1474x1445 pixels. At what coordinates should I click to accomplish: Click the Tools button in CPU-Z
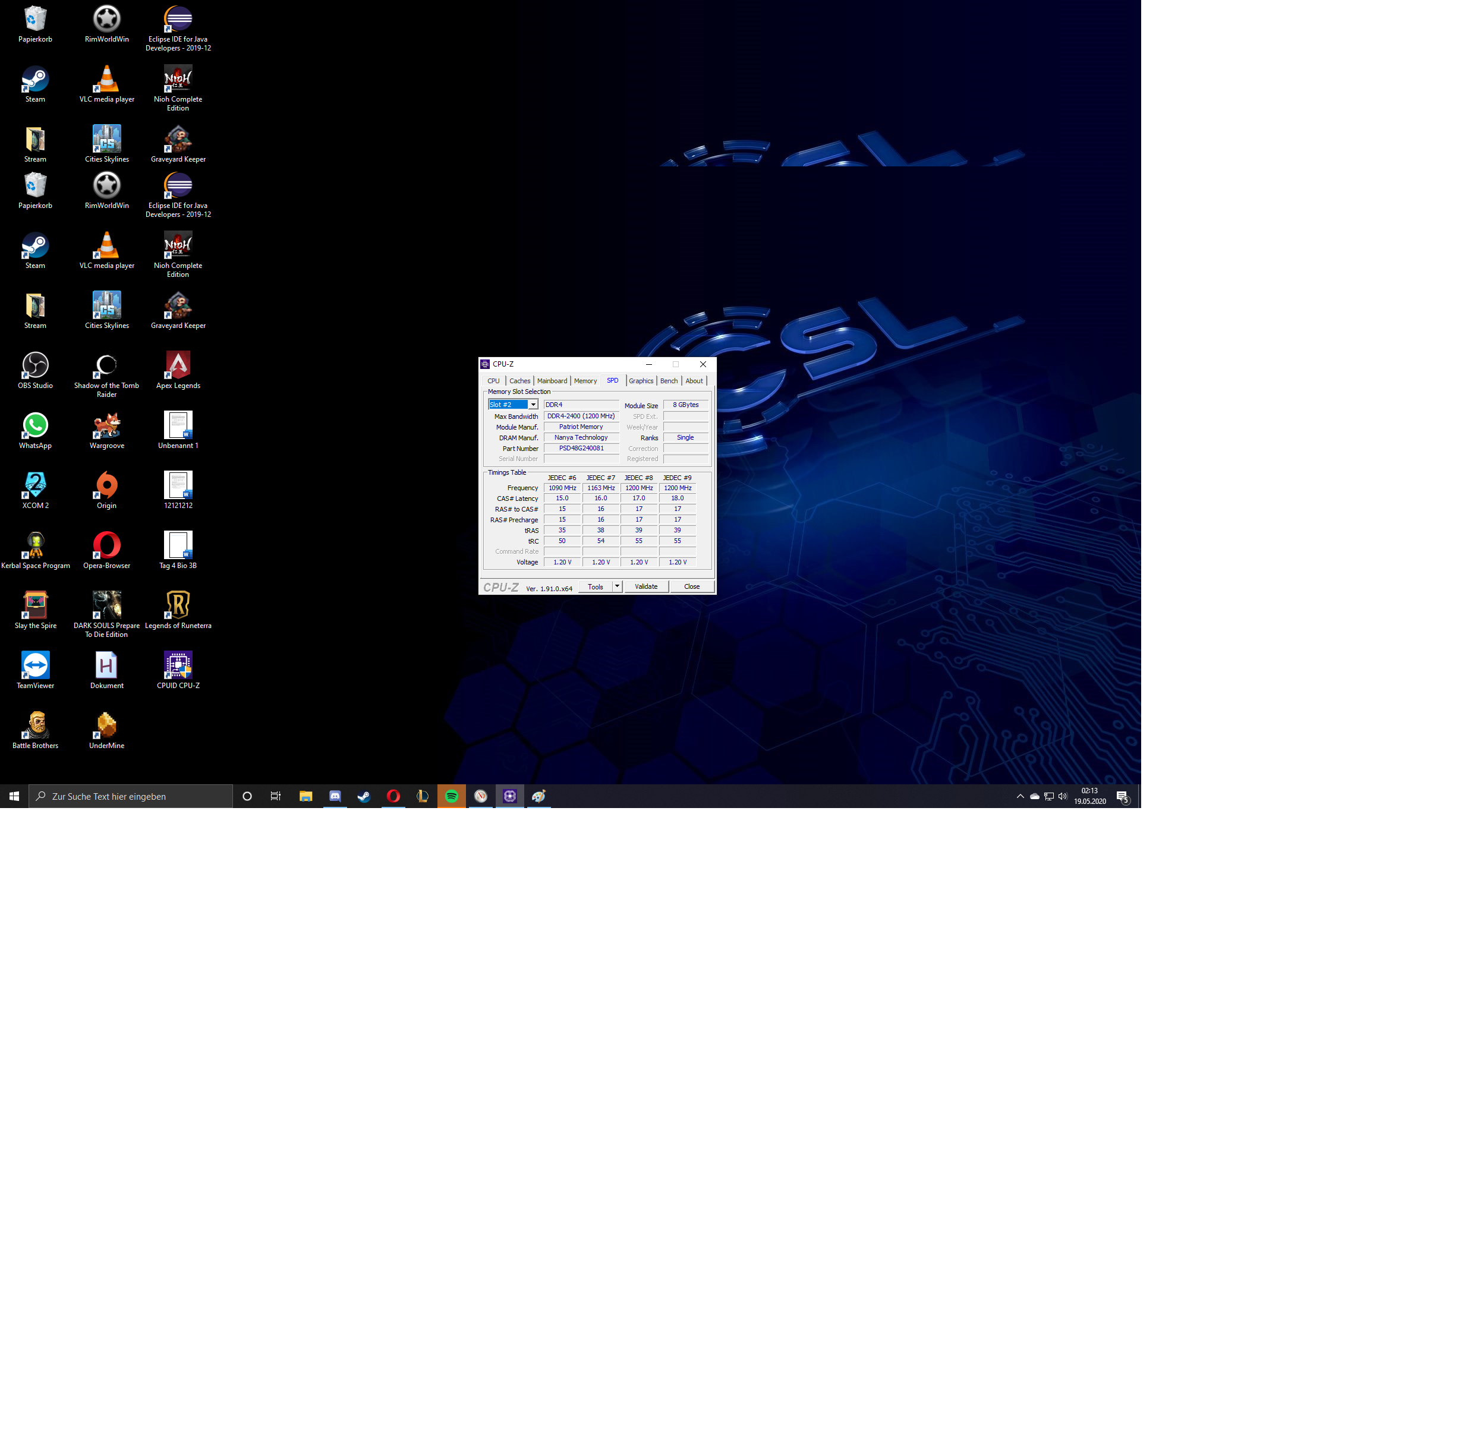click(595, 586)
